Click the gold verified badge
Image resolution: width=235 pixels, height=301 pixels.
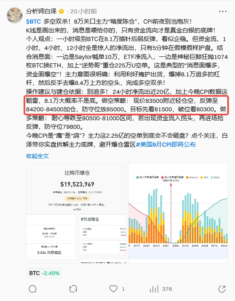coord(61,11)
